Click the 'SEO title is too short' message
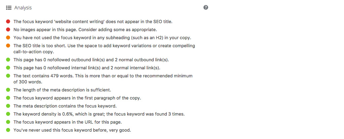This screenshot has width=344, height=139. (x=104, y=49)
